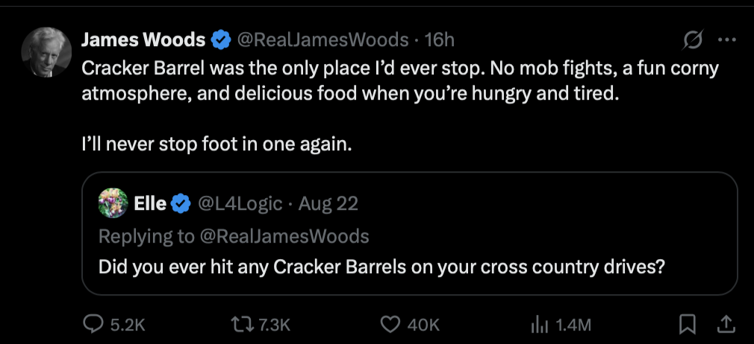Open view analytics bar chart icon
Viewport: 754px width, 344px height.
click(539, 324)
